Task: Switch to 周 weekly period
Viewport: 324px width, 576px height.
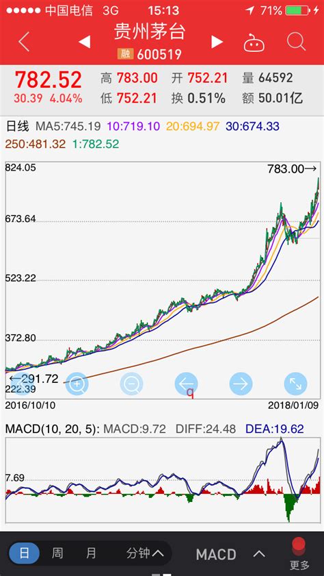Action: (57, 553)
